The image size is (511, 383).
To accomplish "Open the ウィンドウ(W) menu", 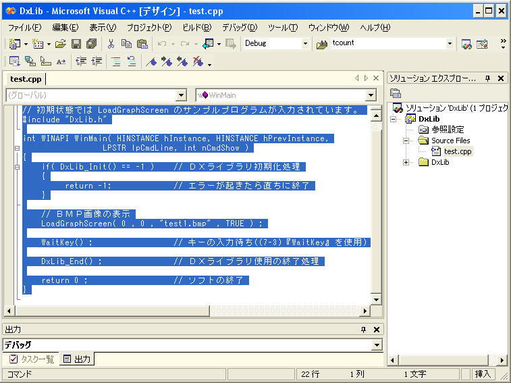I will (x=329, y=28).
